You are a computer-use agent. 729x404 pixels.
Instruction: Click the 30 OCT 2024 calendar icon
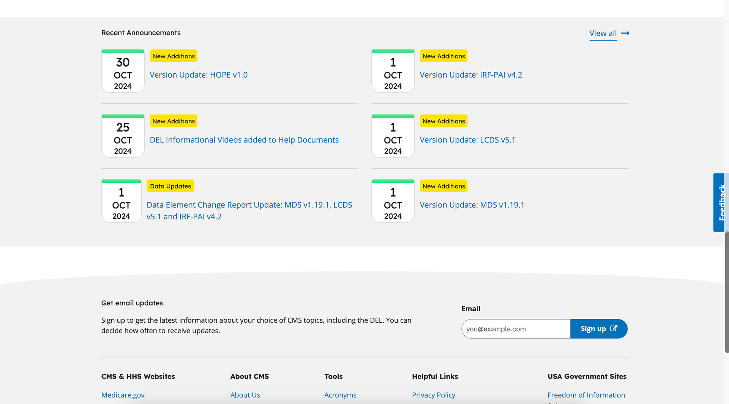point(123,71)
